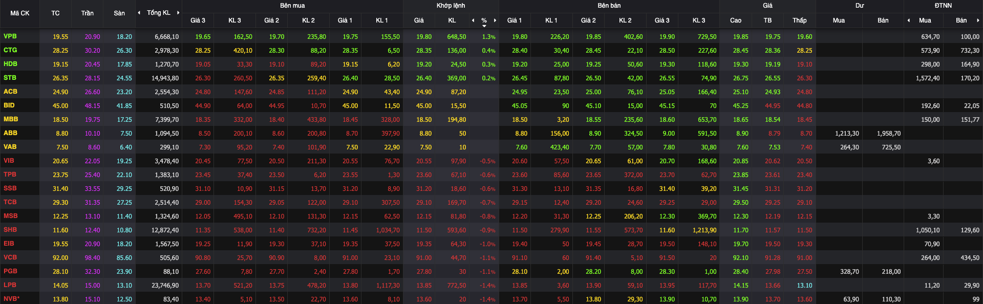Click HDB average price 19.19
Viewport: 983px width, 304px height.
click(773, 64)
